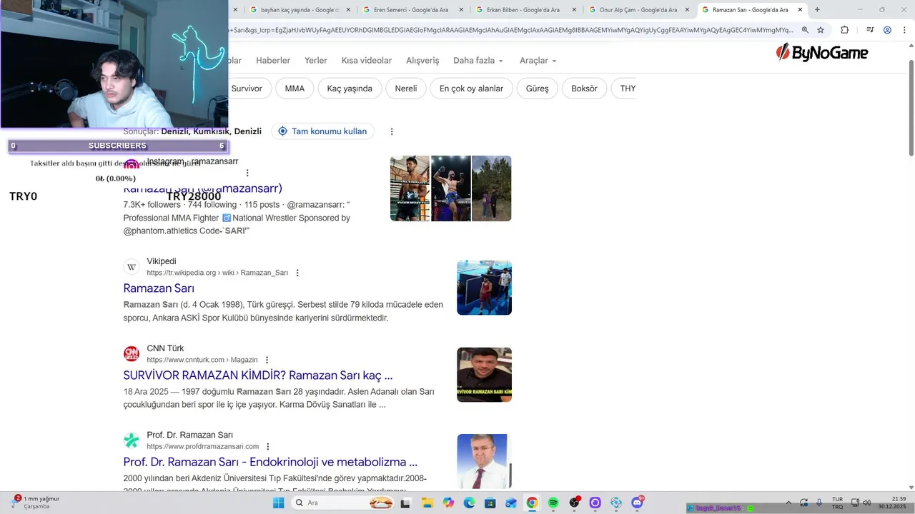Click the 'Nereli' suggestion chip

click(406, 89)
